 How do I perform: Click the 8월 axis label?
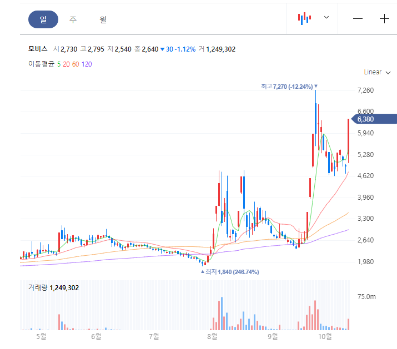pos(212,337)
